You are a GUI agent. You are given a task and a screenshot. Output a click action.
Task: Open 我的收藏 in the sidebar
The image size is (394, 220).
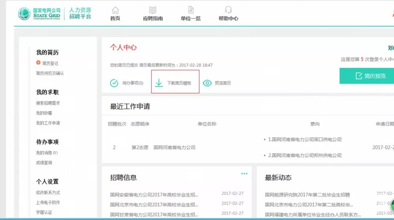click(x=44, y=113)
